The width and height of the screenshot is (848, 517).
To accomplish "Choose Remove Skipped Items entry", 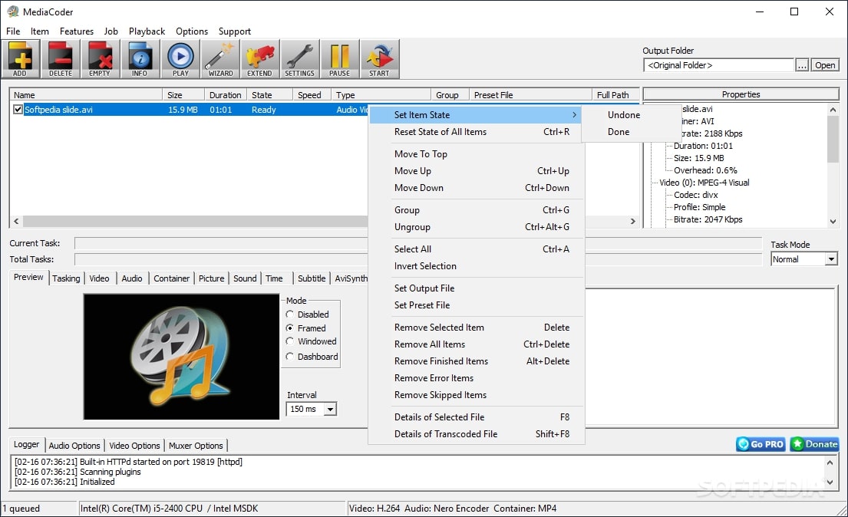I will [x=476, y=395].
